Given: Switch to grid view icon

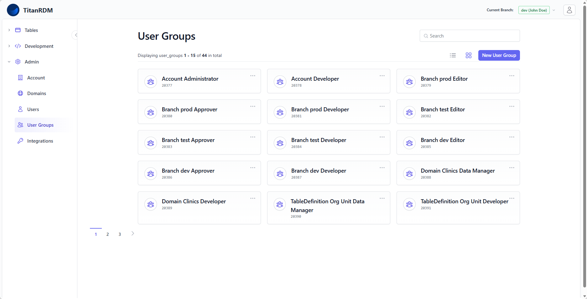Looking at the screenshot, I should [468, 55].
